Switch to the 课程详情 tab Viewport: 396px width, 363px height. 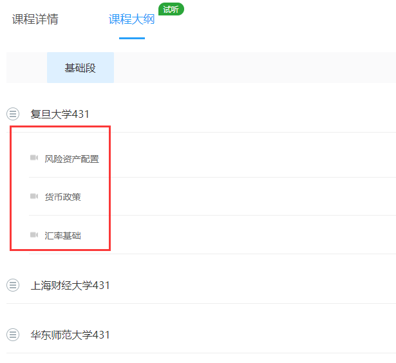point(35,19)
